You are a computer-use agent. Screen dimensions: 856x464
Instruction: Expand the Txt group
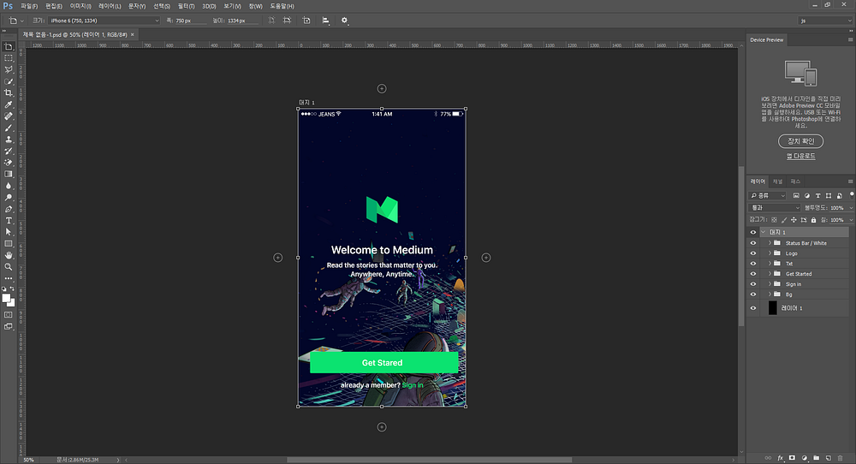tap(770, 263)
